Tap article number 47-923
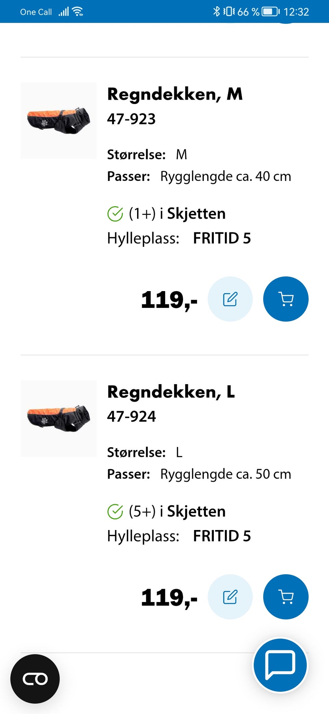 point(131,119)
